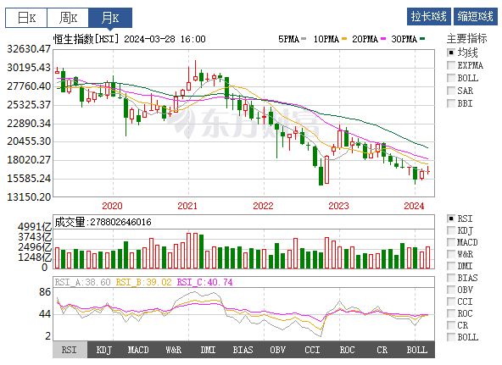Open the CCI tab in bottom bar

pyautogui.click(x=312, y=350)
